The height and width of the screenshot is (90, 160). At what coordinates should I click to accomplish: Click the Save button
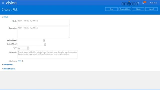point(111,9)
